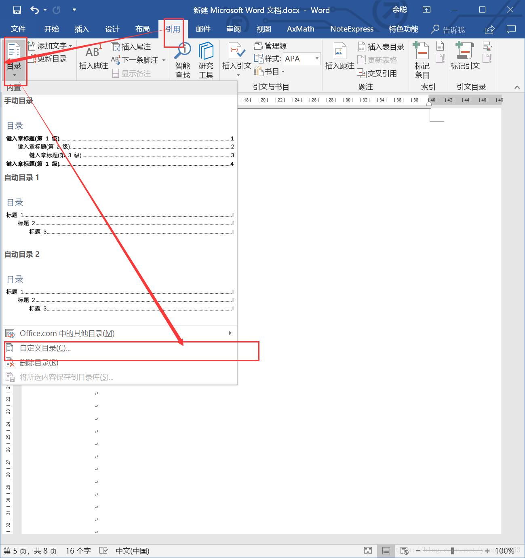The height and width of the screenshot is (558, 525).
Task: Switch to the 插入 (Insert) ribbon tab
Action: [x=82, y=29]
